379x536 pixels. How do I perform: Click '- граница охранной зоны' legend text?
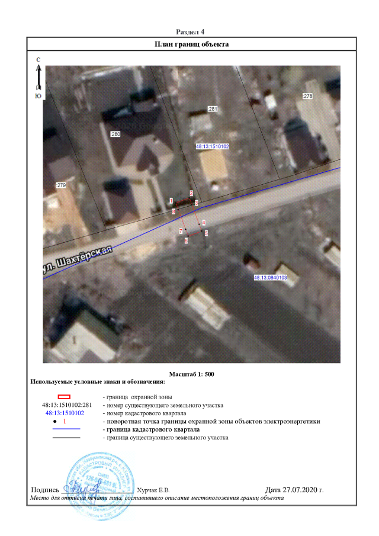click(x=137, y=397)
